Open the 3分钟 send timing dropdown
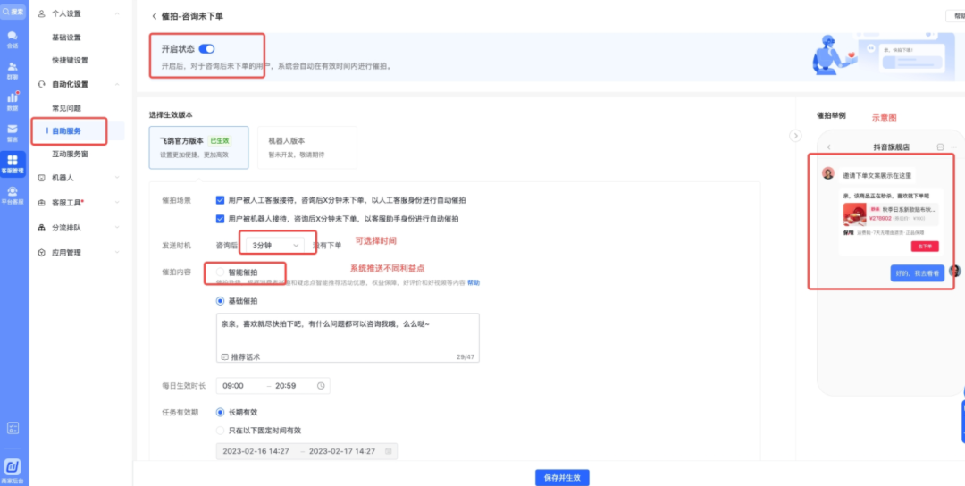This screenshot has height=486, width=965. [x=276, y=245]
